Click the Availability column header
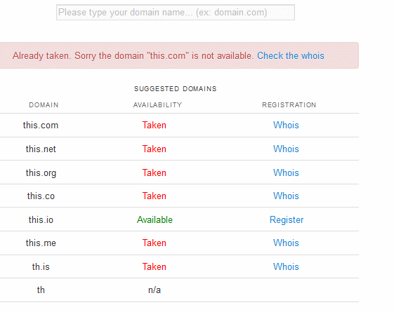394x312 pixels. (157, 105)
